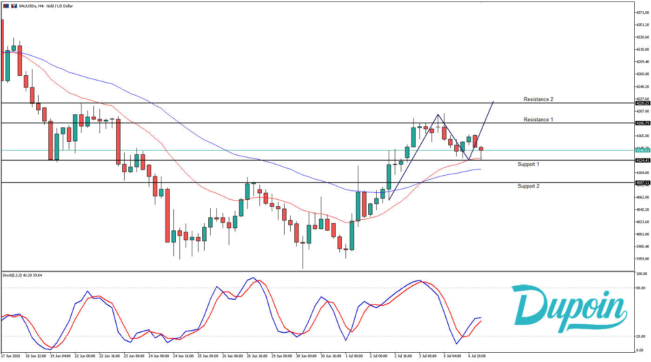Select the 4186.79 price tag on the axis
651x362 pixels.
pos(642,123)
